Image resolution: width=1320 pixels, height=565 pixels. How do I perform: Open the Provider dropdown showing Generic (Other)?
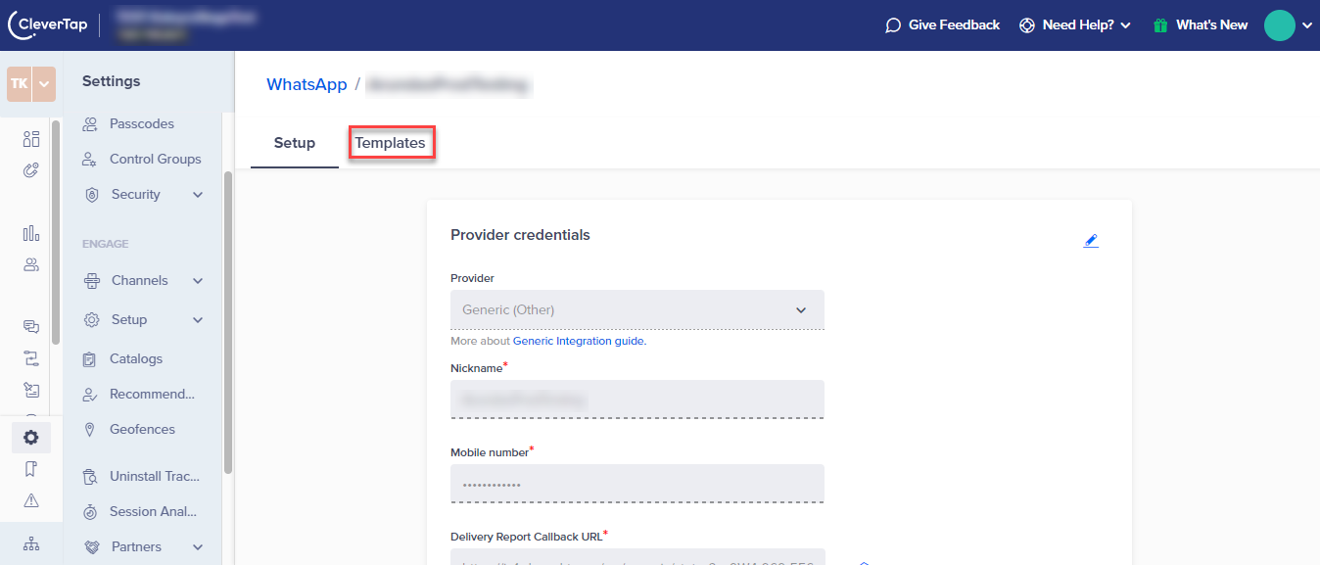[x=637, y=309]
